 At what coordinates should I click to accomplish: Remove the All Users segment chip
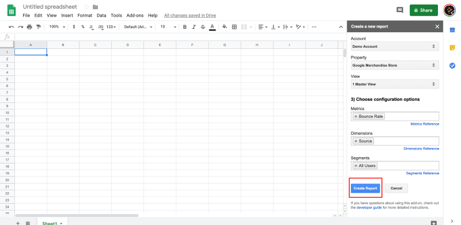[356, 166]
